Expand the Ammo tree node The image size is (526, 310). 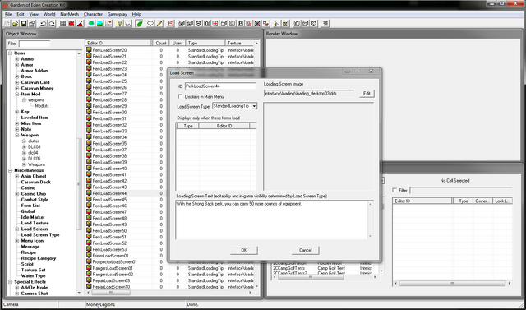16,59
